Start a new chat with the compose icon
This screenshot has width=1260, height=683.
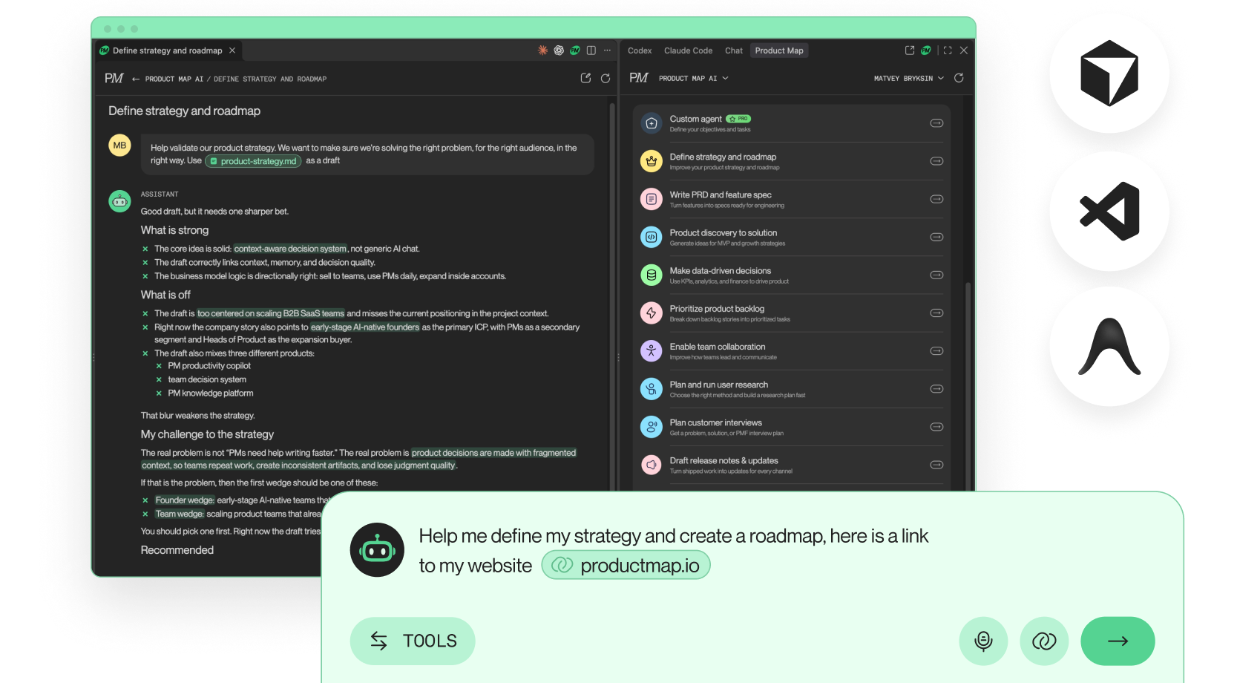coord(585,78)
